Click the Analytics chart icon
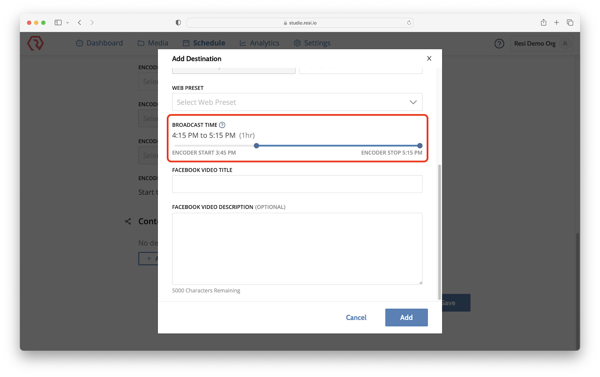The image size is (600, 377). click(243, 43)
